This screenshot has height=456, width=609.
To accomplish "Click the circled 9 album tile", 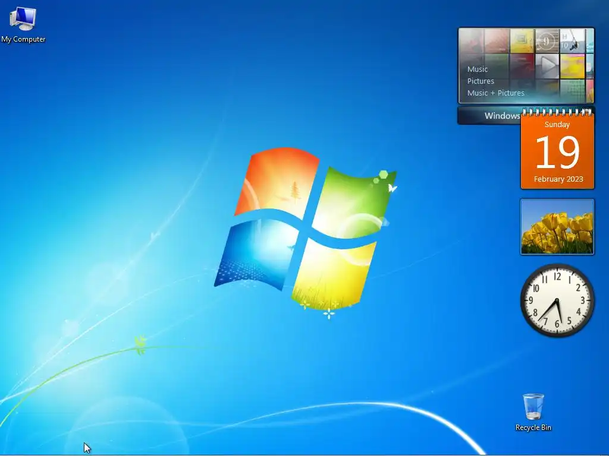I will [x=547, y=40].
